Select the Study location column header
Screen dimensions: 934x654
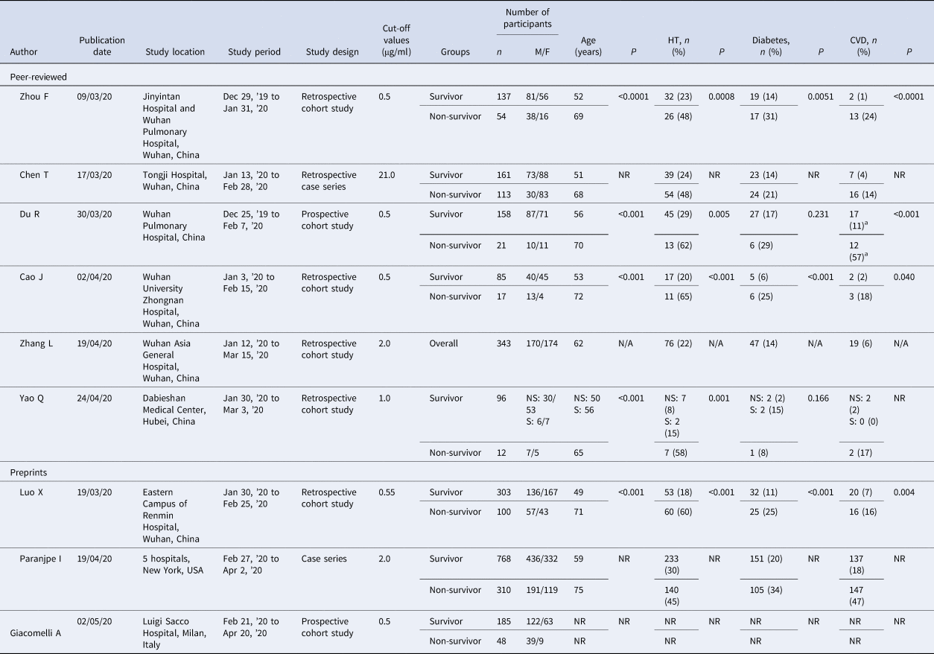175,52
